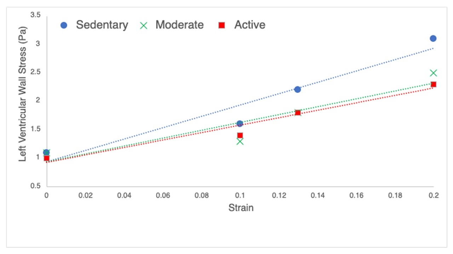Select the Active square at strain 0.2

(433, 84)
